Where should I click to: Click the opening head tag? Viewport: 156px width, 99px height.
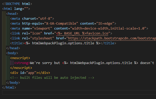[x=12, y=13]
